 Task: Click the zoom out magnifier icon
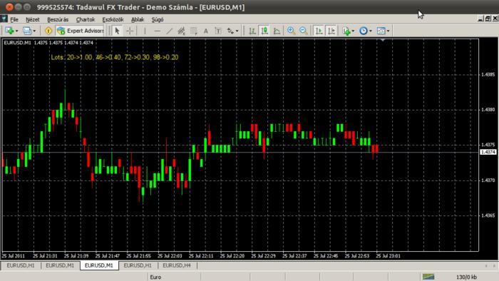coord(304,31)
